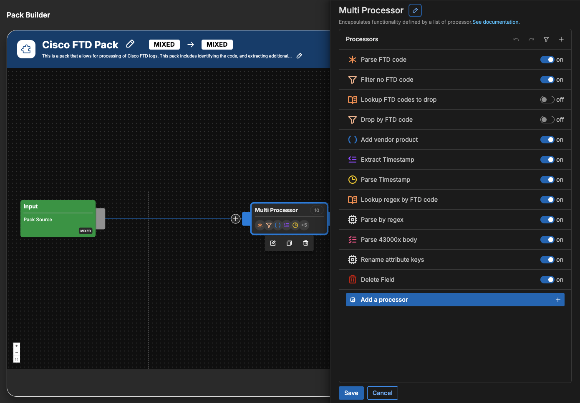Click the edit icon below Multi Processor node
580x403 pixels.
coord(273,243)
